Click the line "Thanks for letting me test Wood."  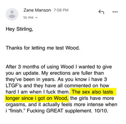pos(43,48)
